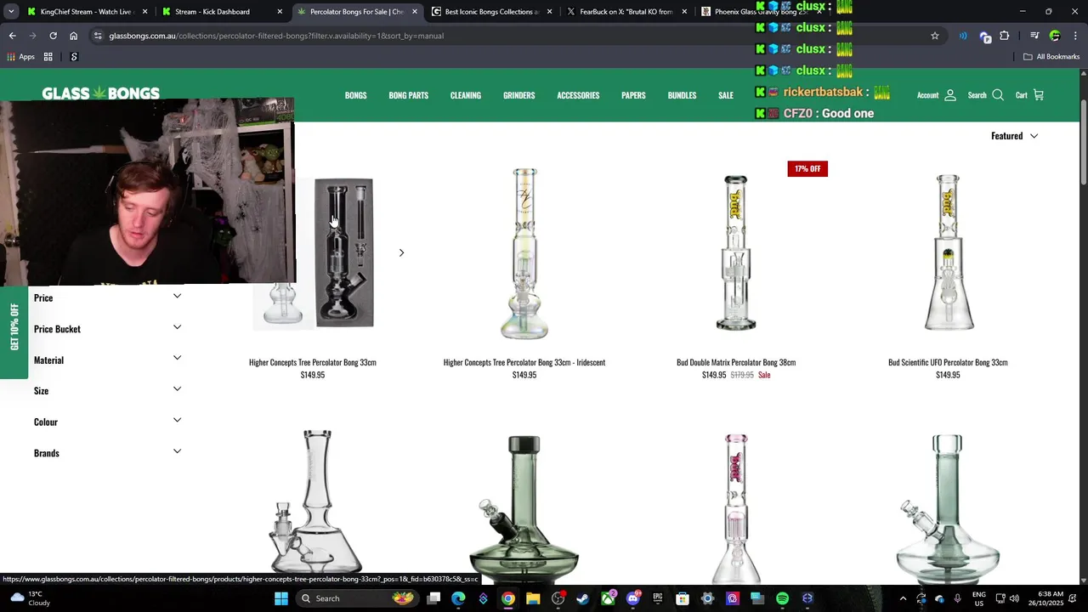Open the Grinders menu
1088x612 pixels.
tap(518, 95)
